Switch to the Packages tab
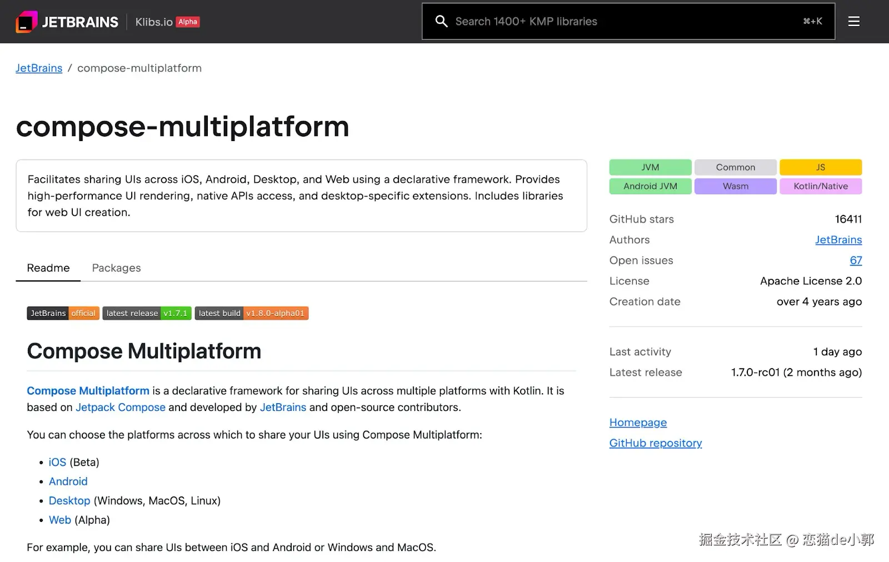The width and height of the screenshot is (889, 562). [116, 268]
